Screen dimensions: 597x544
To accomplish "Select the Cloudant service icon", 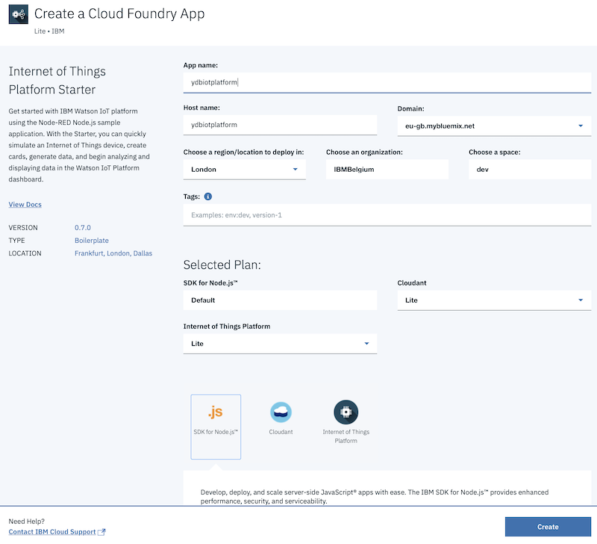I will click(x=281, y=412).
